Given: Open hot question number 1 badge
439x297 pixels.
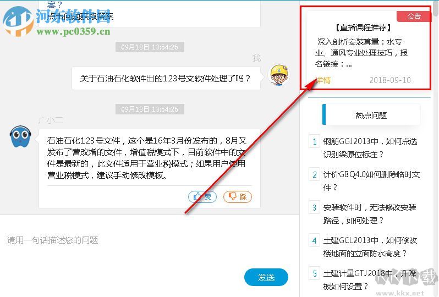Looking at the screenshot, I should click(315, 141).
